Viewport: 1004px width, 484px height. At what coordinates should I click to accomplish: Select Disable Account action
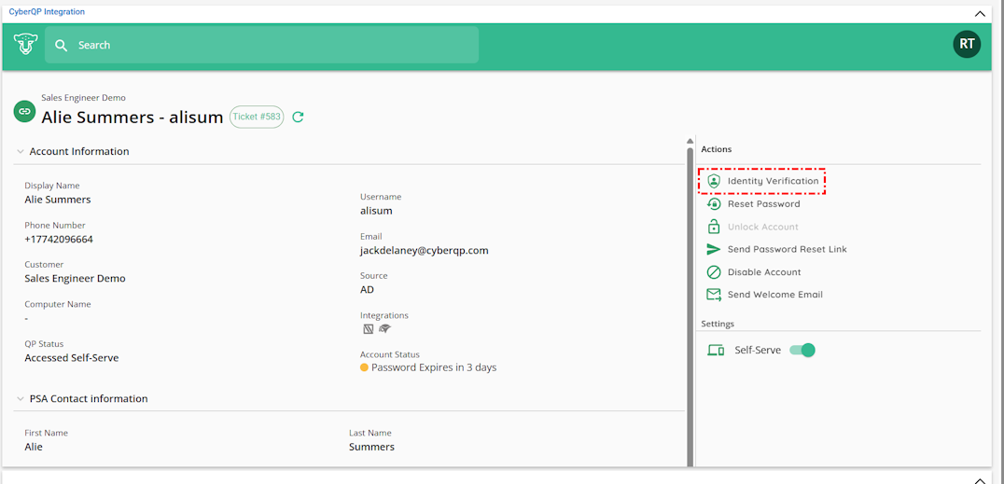(764, 272)
